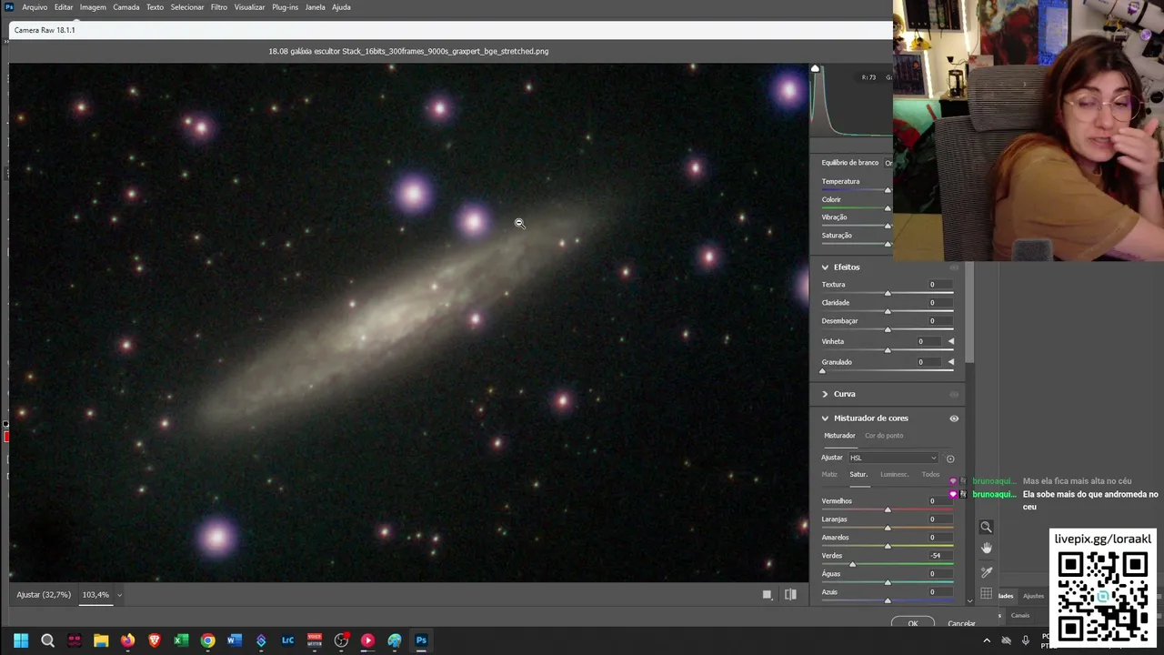This screenshot has width=1164, height=655.
Task: Open the Plug-ins menu
Action: click(285, 7)
